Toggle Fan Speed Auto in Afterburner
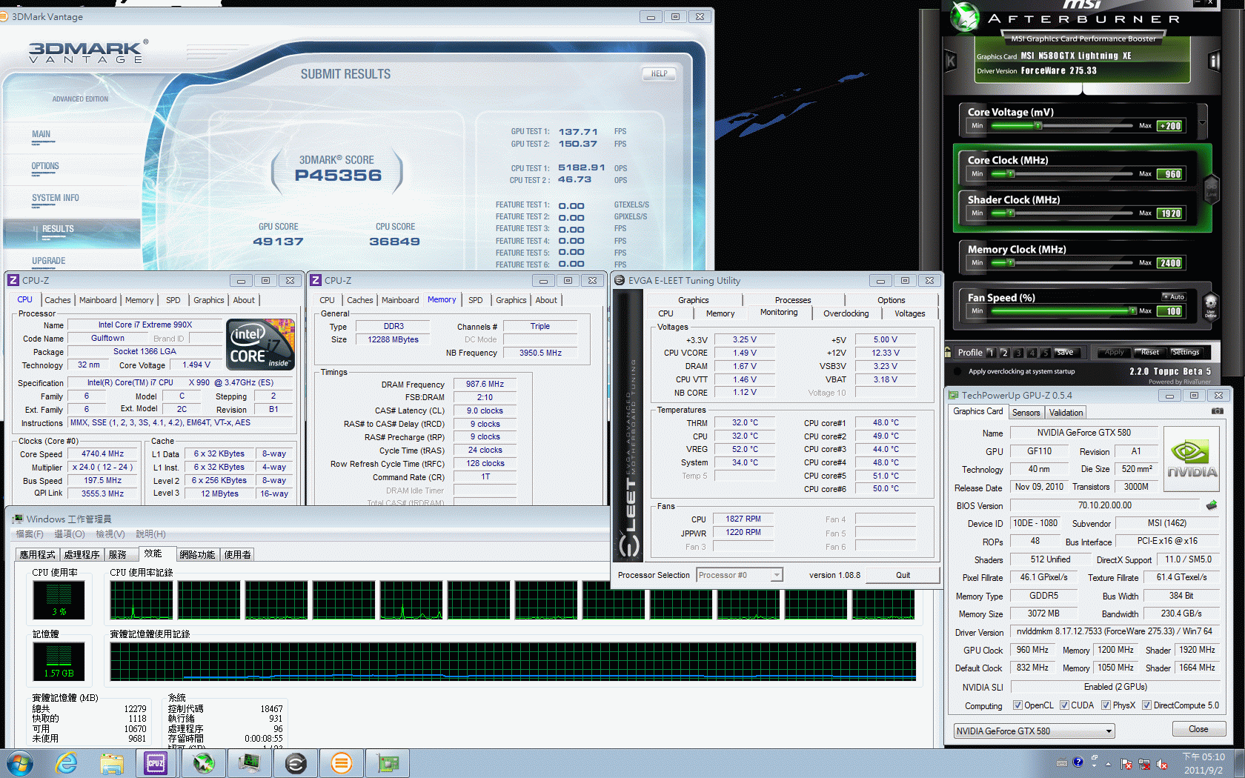Viewport: 1245px width, 778px height. [x=1173, y=296]
